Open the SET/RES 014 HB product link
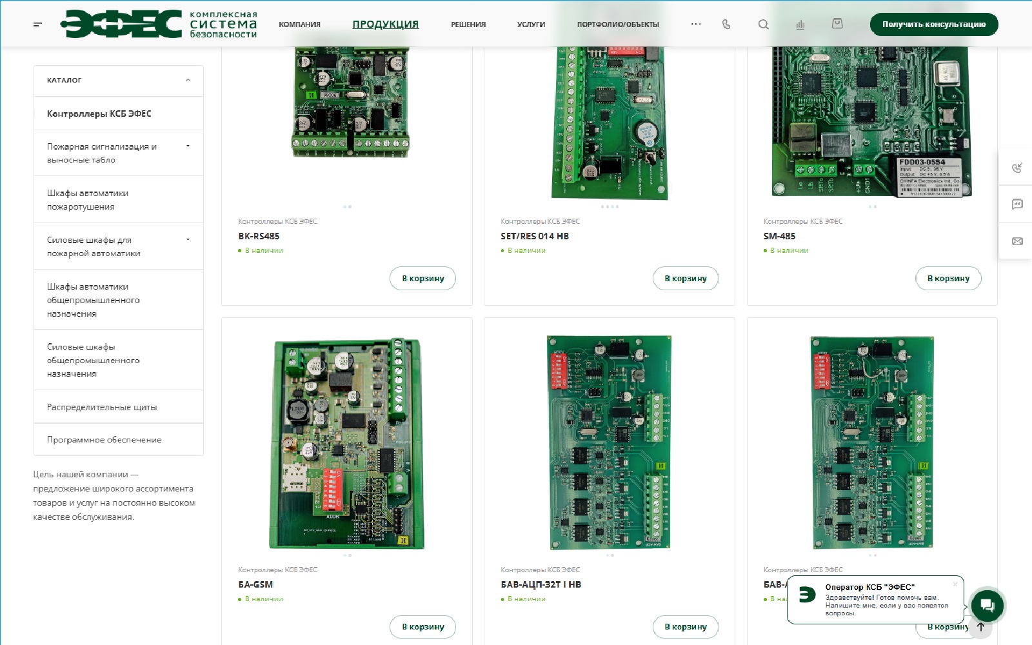Image resolution: width=1032 pixels, height=645 pixels. [535, 236]
